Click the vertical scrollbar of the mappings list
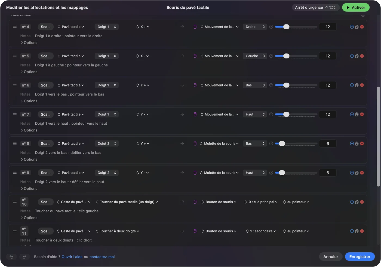Viewport: 381px width, 267px height. click(x=378, y=137)
